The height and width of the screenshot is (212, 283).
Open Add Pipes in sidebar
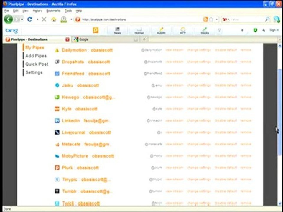(36, 56)
